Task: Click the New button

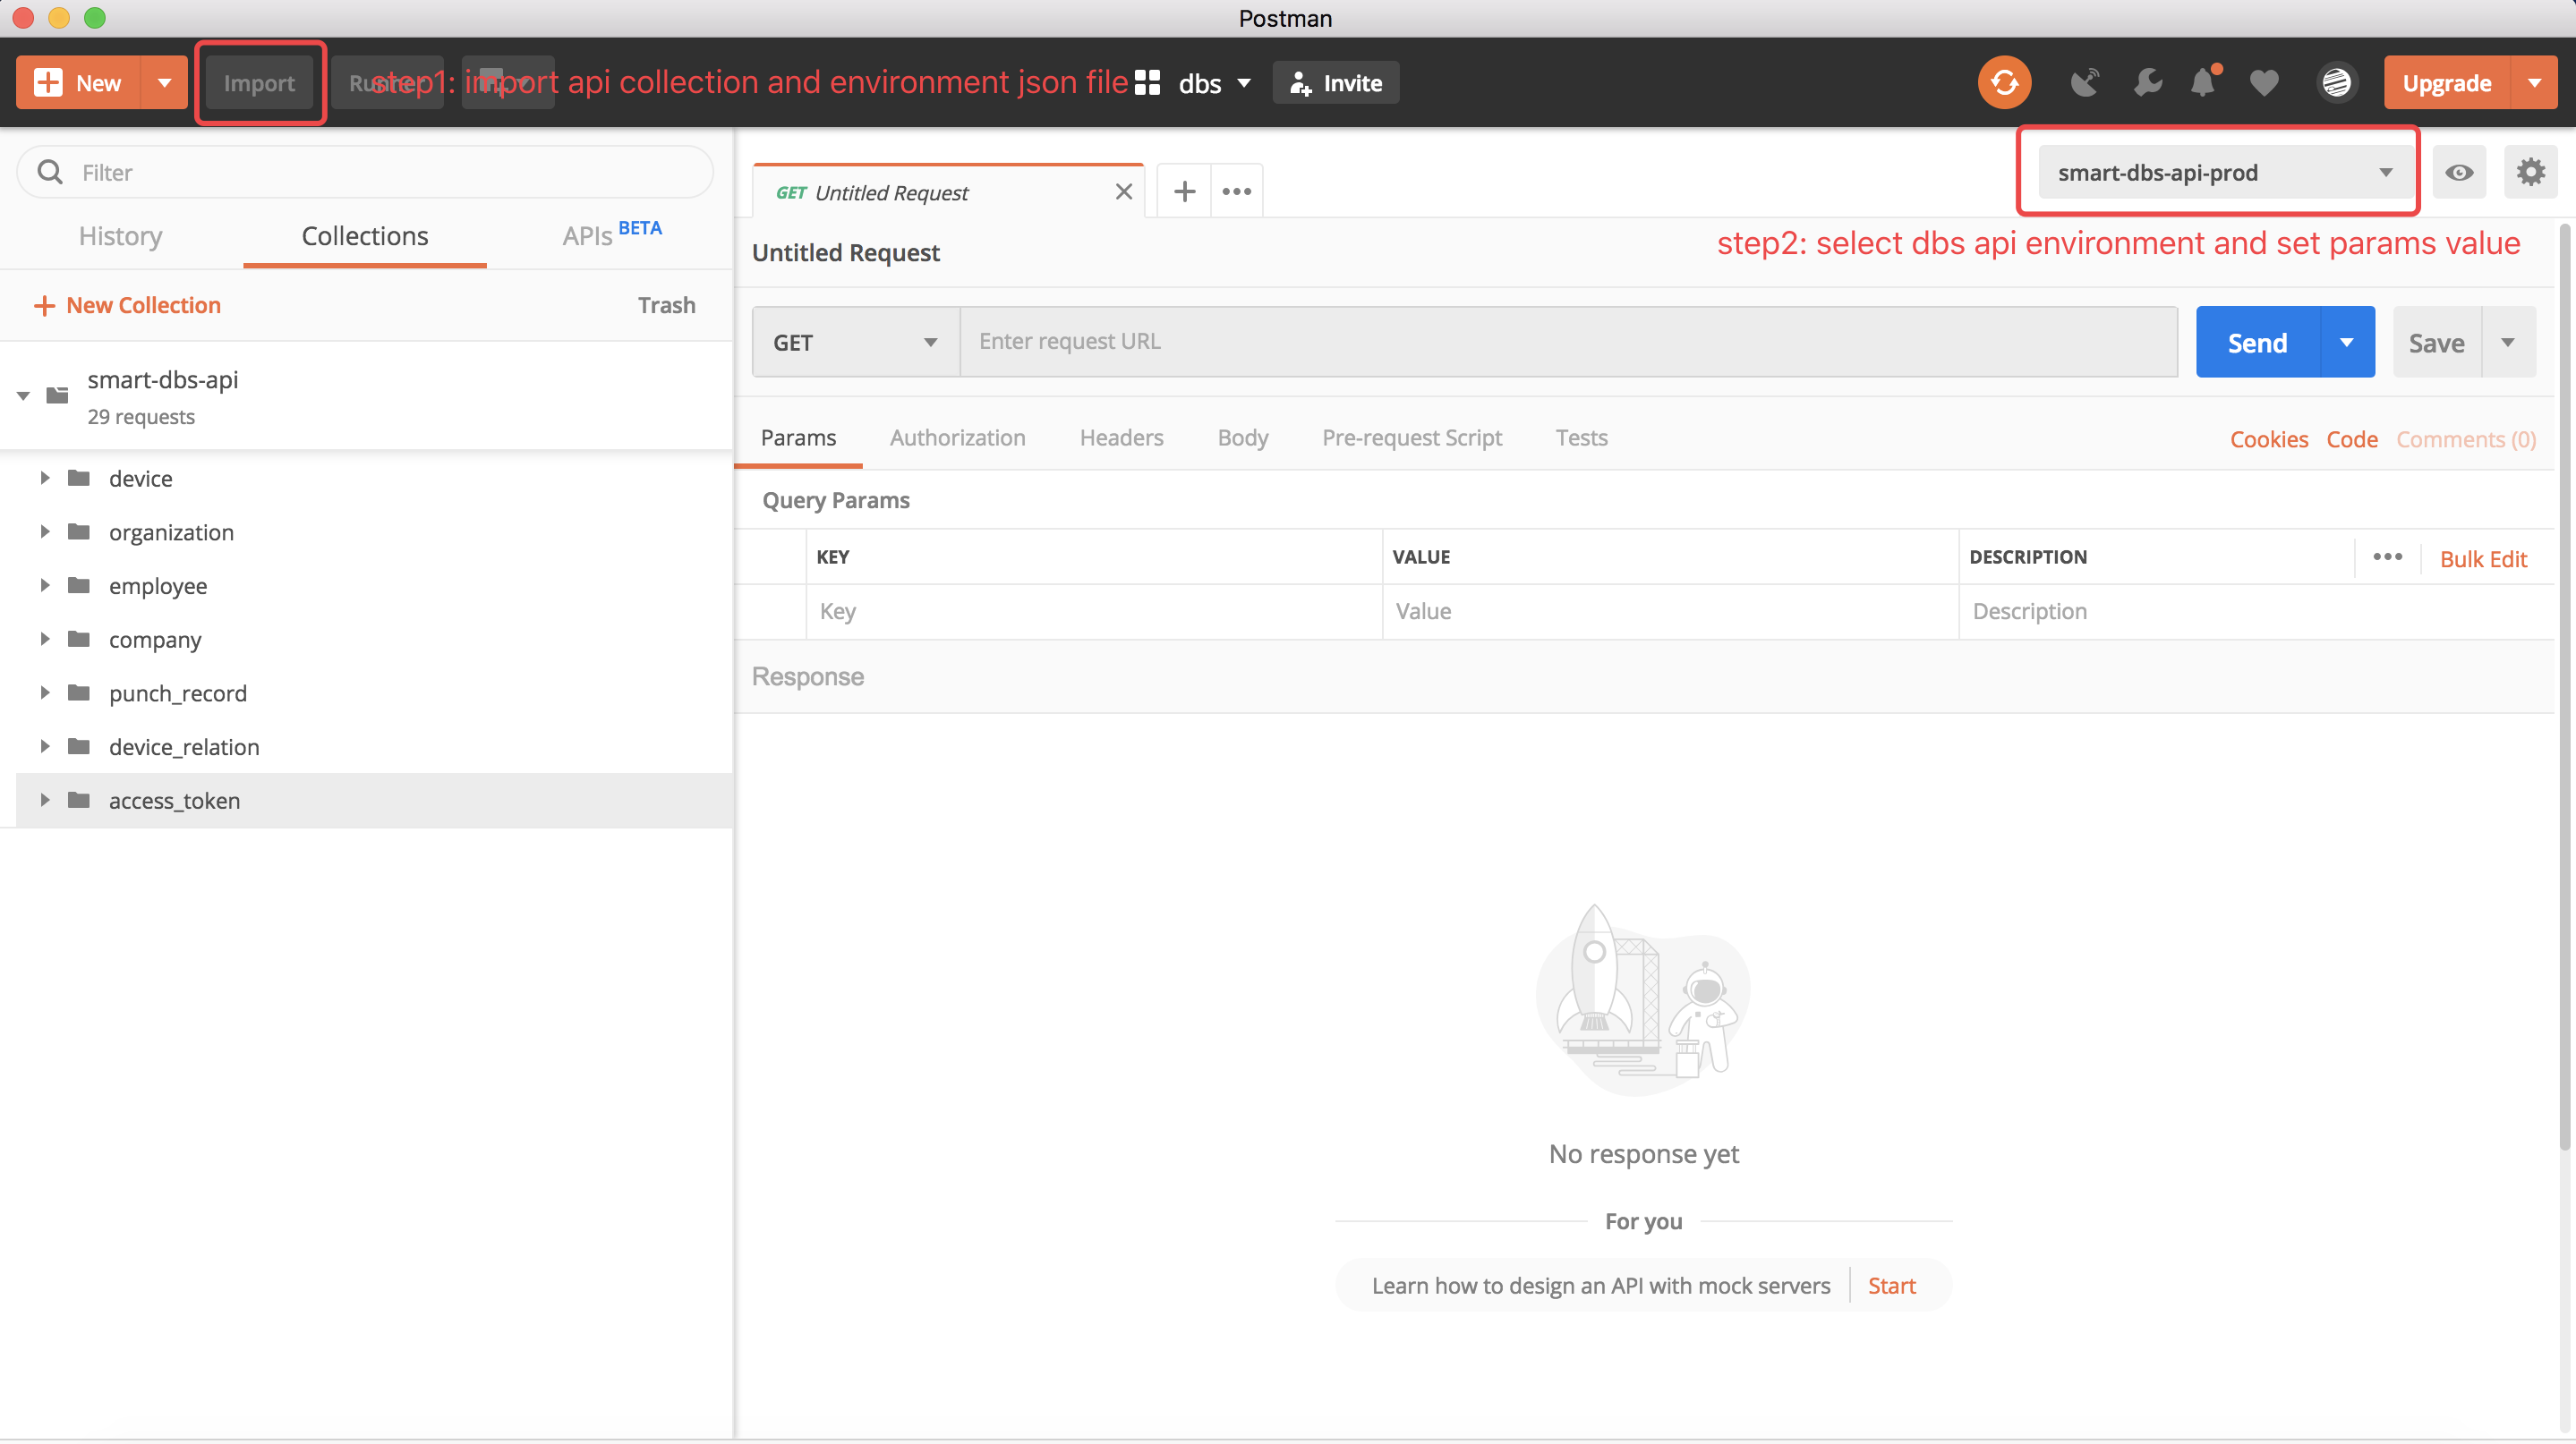Action: coord(79,83)
